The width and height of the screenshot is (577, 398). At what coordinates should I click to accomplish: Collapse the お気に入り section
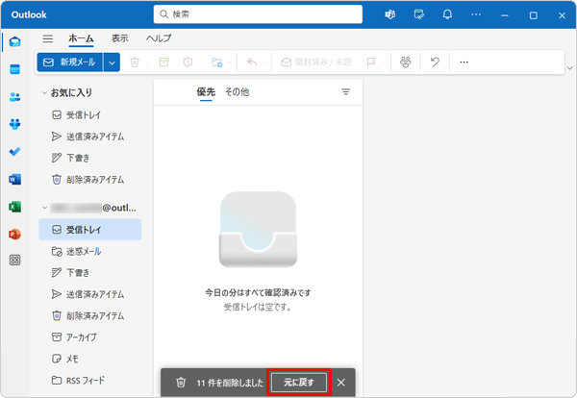[44, 93]
